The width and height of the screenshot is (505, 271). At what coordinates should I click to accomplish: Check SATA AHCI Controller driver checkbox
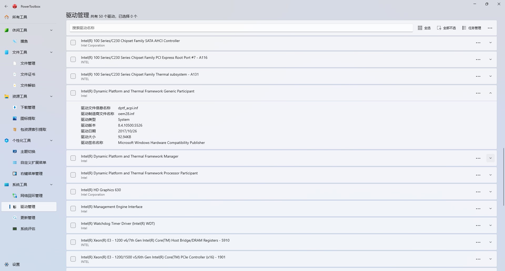pos(73,43)
